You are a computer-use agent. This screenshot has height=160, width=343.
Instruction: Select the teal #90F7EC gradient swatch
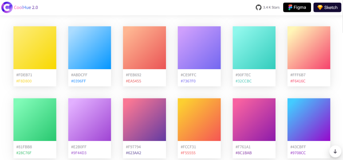pos(254,48)
